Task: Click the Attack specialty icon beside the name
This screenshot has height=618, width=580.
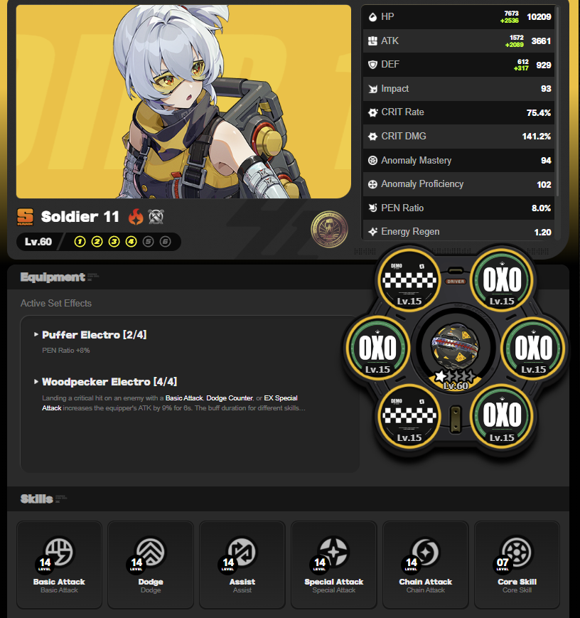Action: (x=156, y=216)
